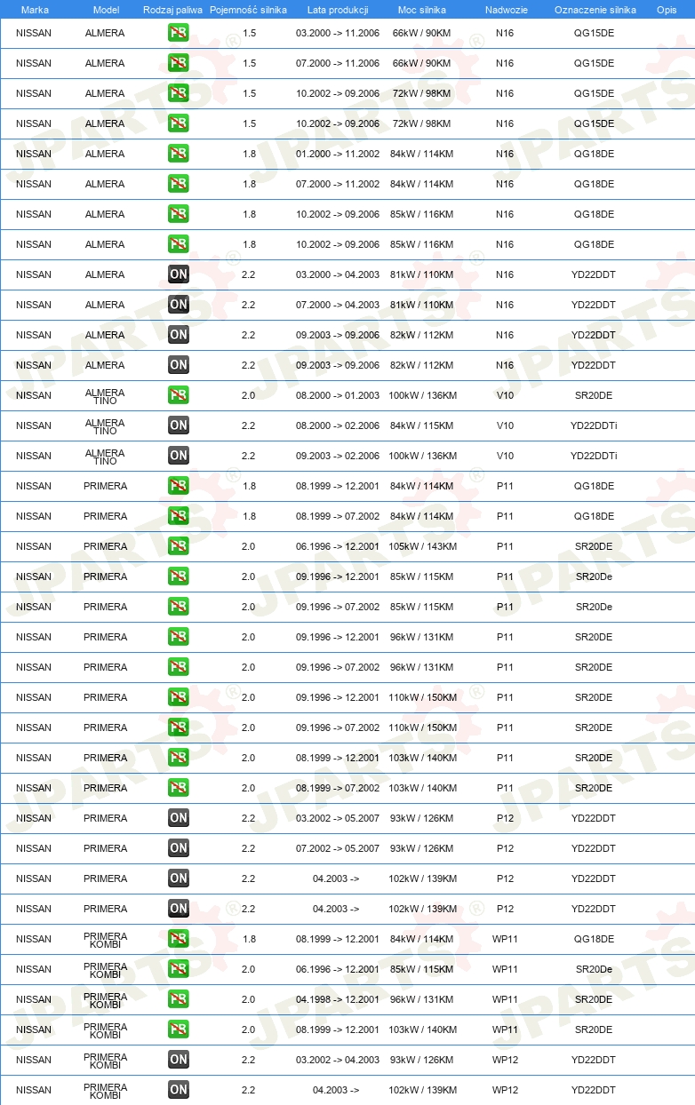The image size is (695, 1105).
Task: Select SR20DE engine code in Almera Tino row
Action: pyautogui.click(x=594, y=395)
